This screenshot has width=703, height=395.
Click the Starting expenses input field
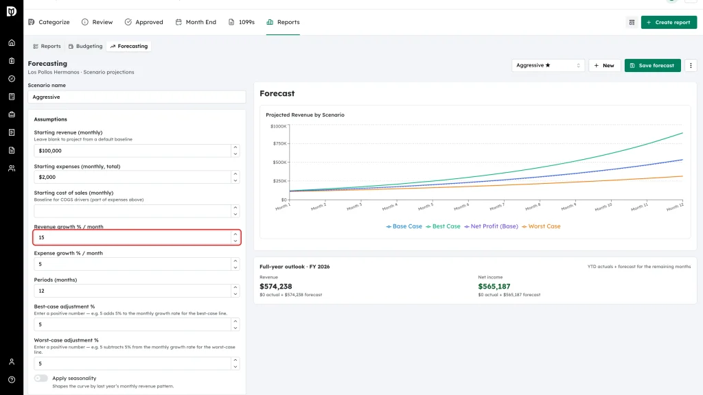coord(132,177)
